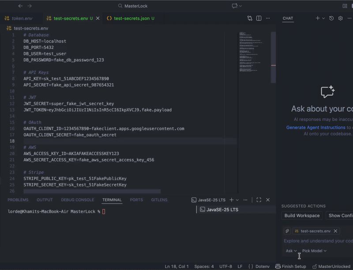Open the PROBLEMS panel tab
Image resolution: width=353 pixels, height=270 pixels.
(18, 200)
